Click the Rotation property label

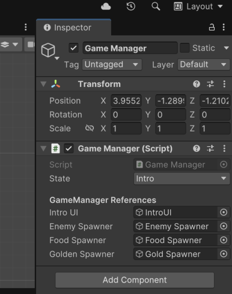pyautogui.click(x=66, y=115)
